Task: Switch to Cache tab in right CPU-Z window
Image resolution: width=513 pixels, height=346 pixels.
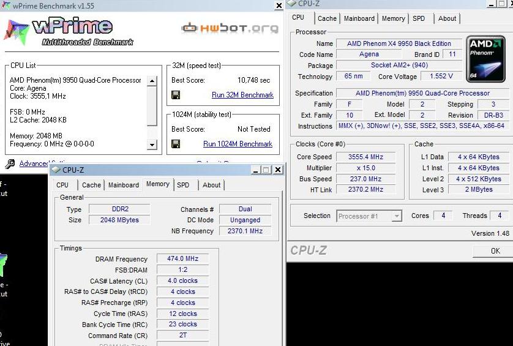Action: [x=327, y=18]
